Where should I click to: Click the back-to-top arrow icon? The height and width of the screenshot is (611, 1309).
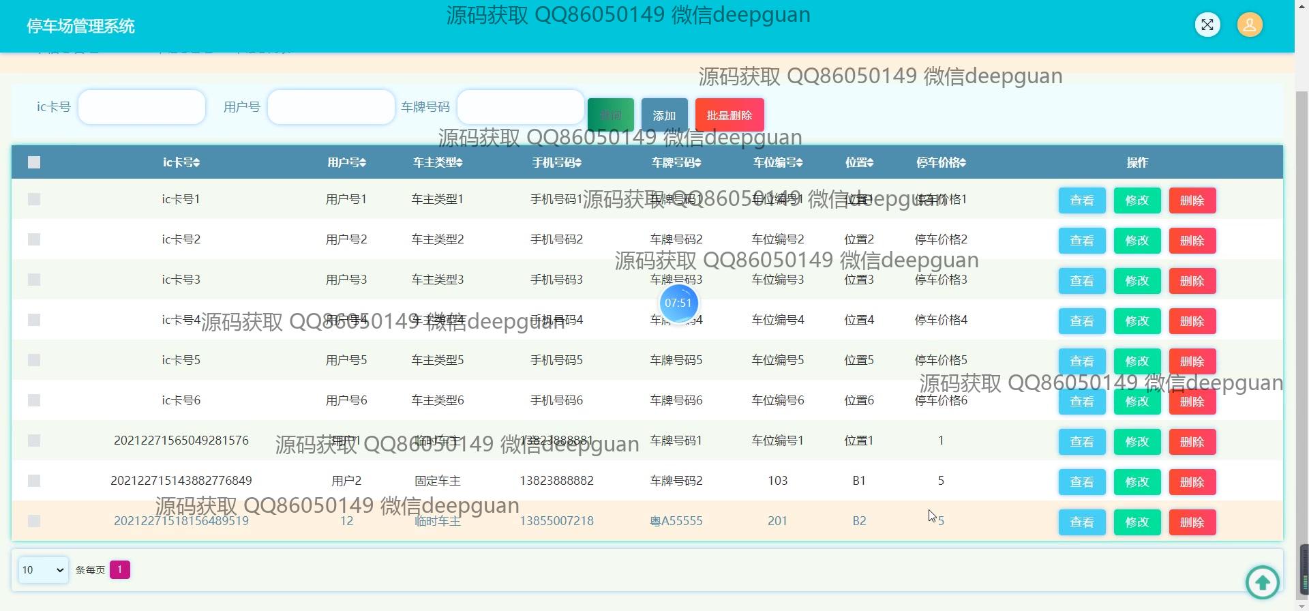[1262, 582]
